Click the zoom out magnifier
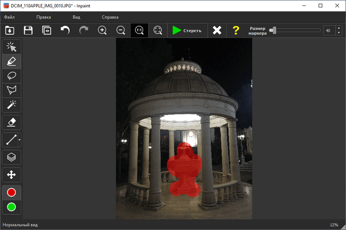Screen dimensions: 346x230 [121, 30]
